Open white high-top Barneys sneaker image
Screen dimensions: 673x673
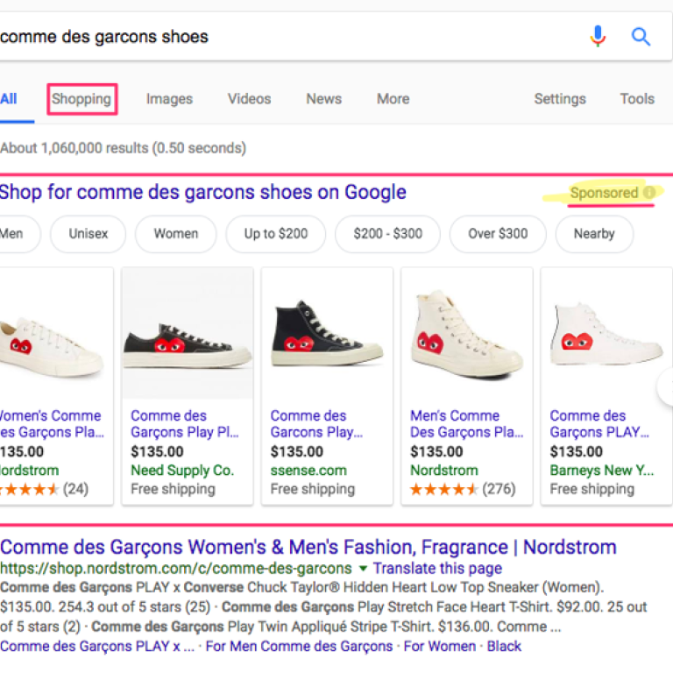(606, 335)
